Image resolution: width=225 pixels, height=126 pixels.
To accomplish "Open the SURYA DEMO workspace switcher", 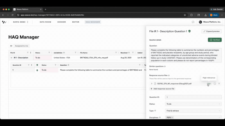I will [x=21, y=22].
